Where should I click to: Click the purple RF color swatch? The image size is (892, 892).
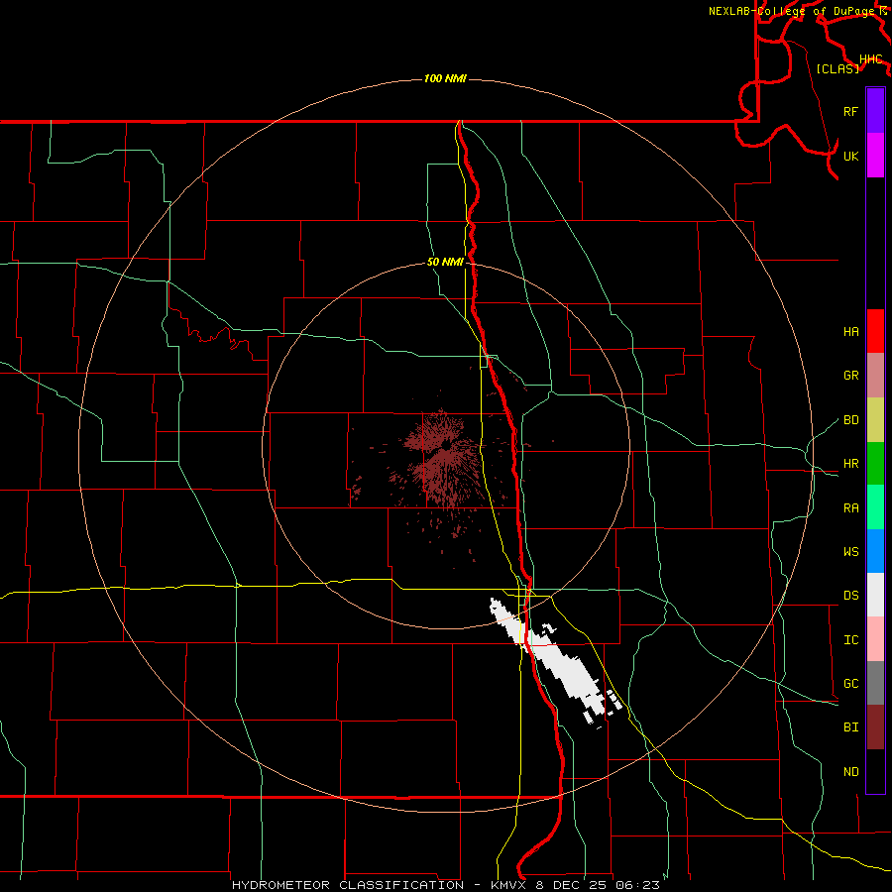point(875,111)
